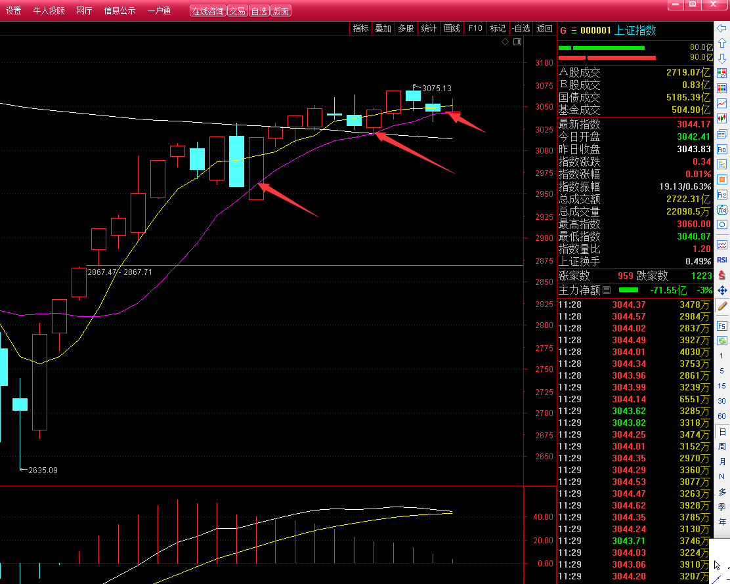730x584 pixels.
Task: Open the watchlist table icon with checkmark
Action: 721,73
